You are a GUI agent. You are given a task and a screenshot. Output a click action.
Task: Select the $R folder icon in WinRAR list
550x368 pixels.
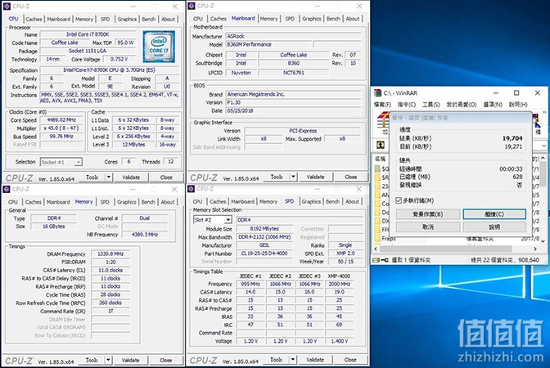pos(378,177)
